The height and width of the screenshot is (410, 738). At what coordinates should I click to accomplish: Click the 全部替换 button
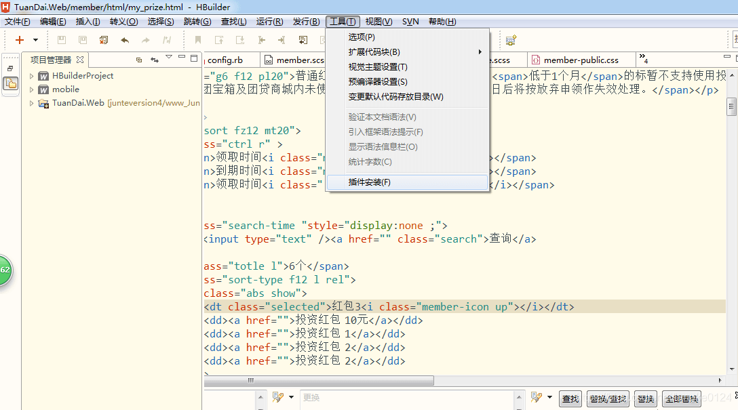click(682, 398)
